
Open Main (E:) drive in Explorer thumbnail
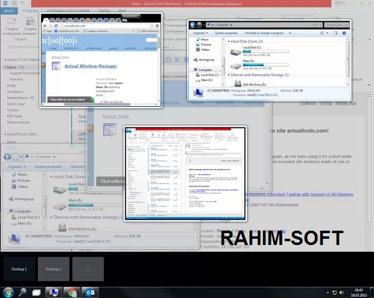(x=260, y=65)
